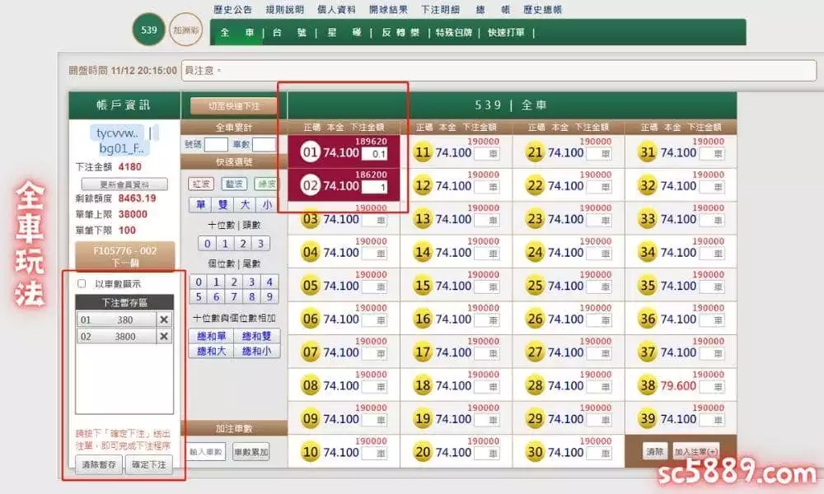824x494 pixels.
Task: Pick yellow number ball 27
Action: pos(535,352)
